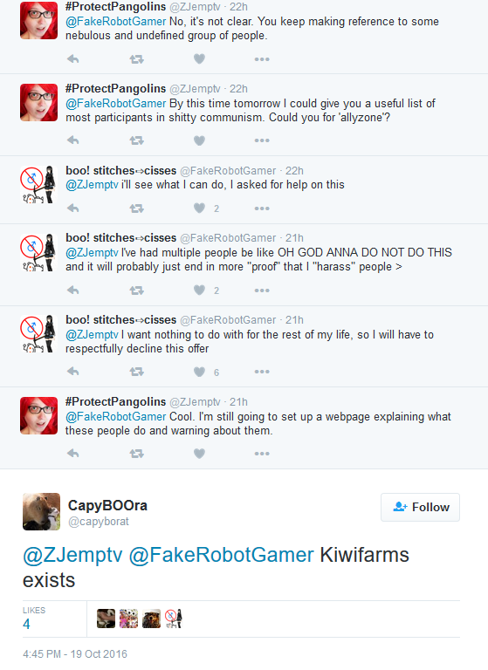
Task: Follow the CapyBOOra account
Action: [421, 507]
